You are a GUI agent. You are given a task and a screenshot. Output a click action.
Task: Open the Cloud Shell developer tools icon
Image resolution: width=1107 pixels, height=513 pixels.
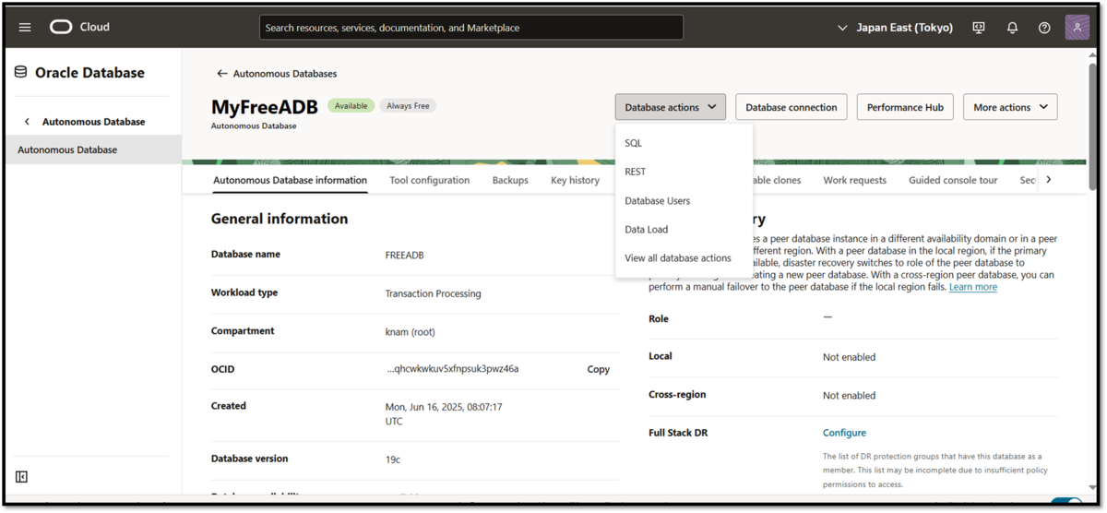coord(979,28)
